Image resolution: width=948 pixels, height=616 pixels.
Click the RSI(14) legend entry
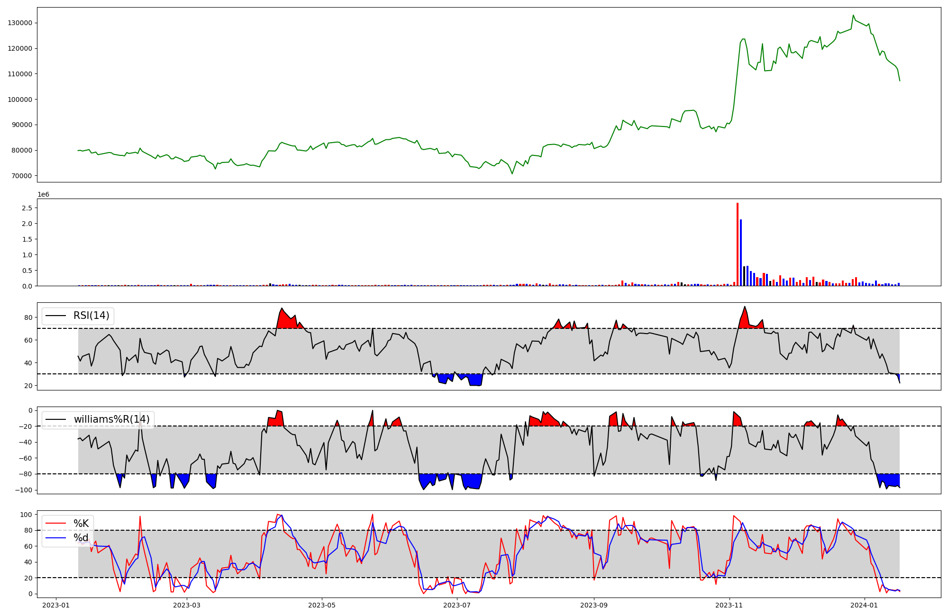click(91, 316)
